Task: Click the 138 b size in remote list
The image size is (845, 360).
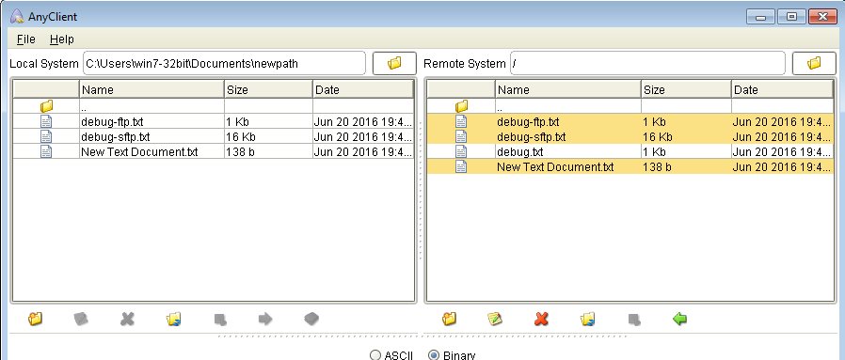Action: click(x=657, y=166)
